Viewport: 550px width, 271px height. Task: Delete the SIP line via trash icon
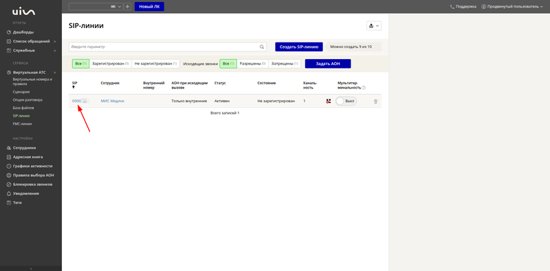tap(375, 102)
